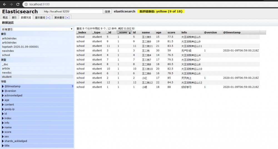Go forward with the browser forward arrow

(x=11, y=4)
